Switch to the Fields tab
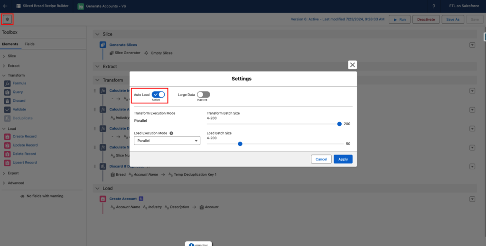 (x=29, y=44)
